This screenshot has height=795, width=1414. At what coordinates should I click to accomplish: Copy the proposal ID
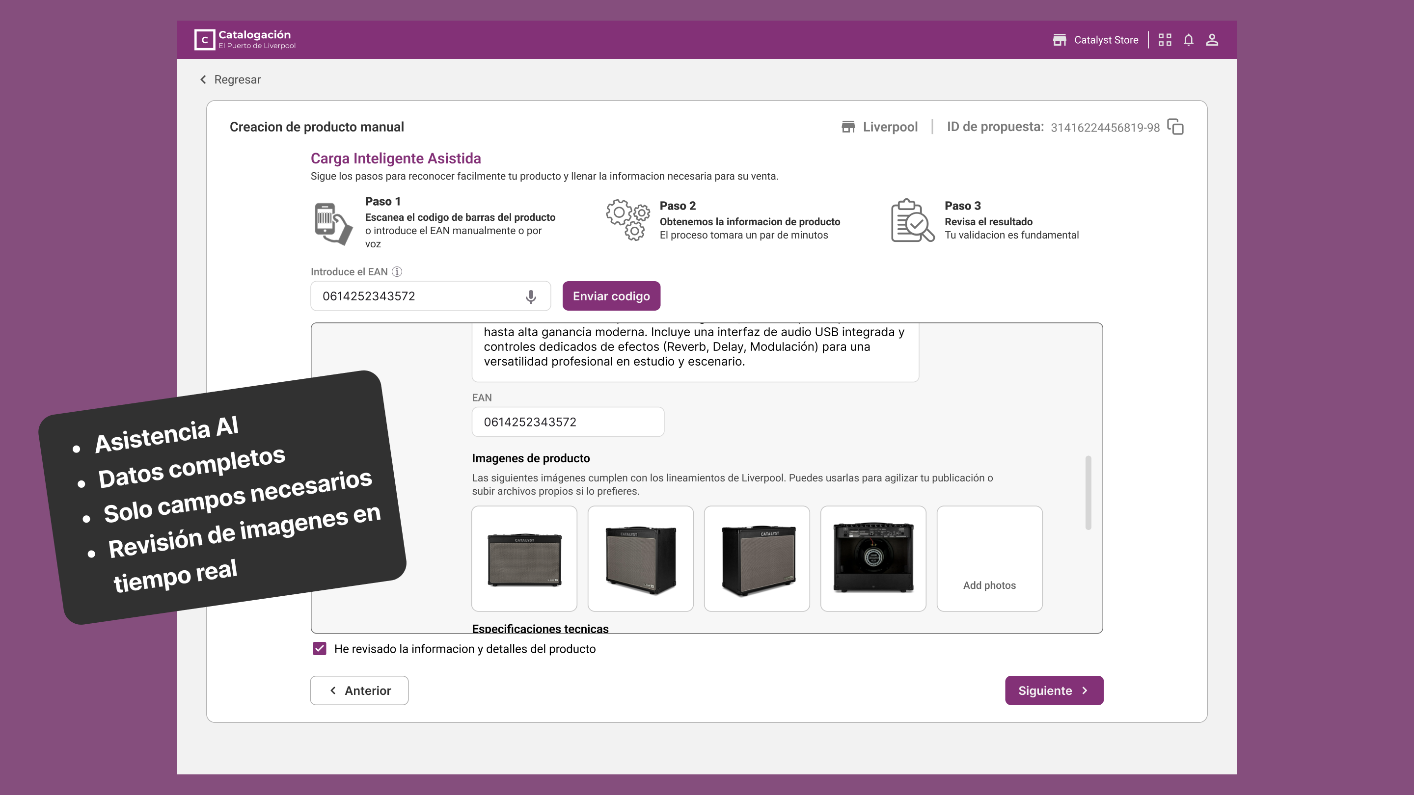click(1175, 127)
